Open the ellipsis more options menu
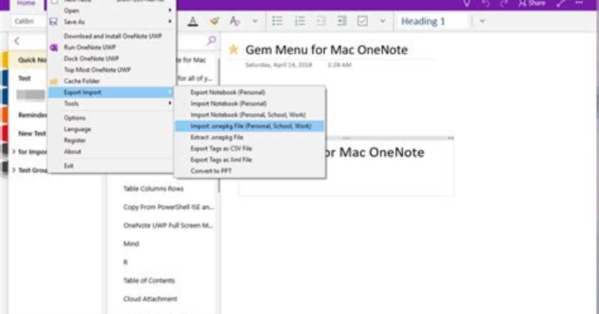Screen dimensions: 599x314 (x=579, y=3)
